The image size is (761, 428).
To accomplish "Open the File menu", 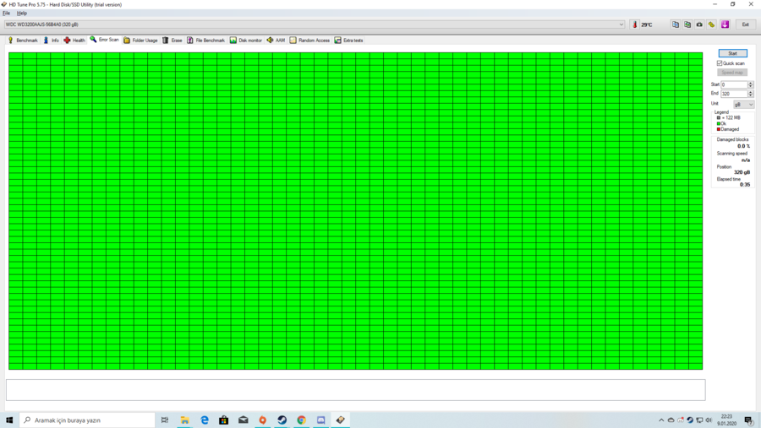I will (x=6, y=14).
